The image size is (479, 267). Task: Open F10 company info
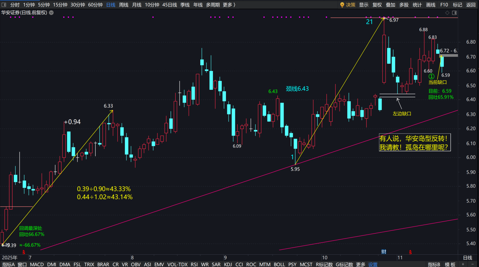444,5
